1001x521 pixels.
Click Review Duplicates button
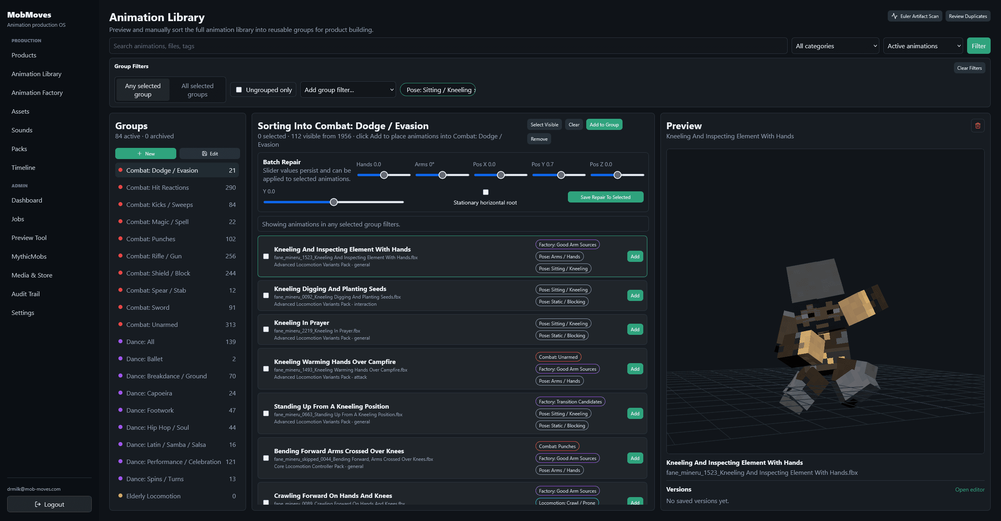coord(968,16)
